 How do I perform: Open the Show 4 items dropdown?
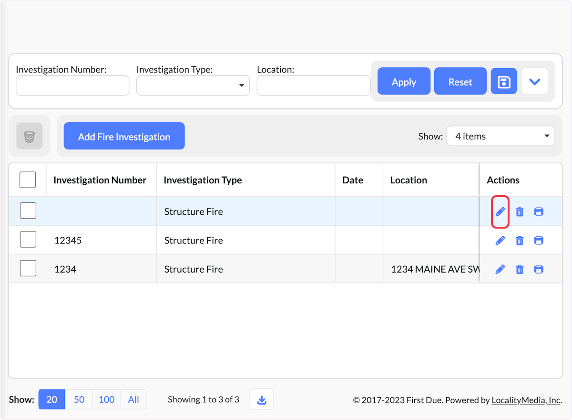[500, 136]
